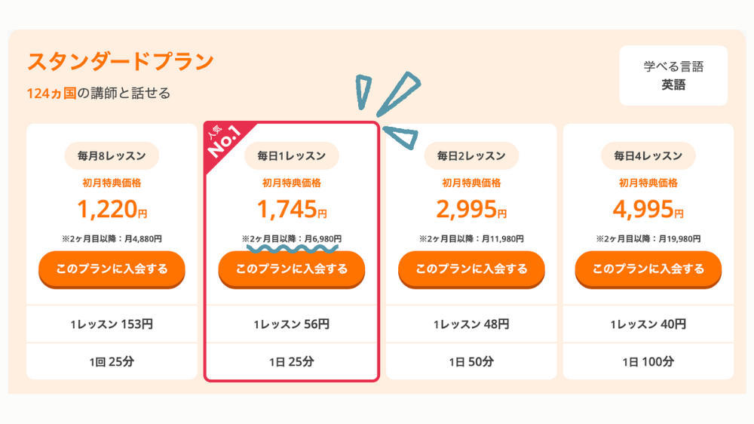Viewport: 754px width, 424px height.
Task: Open the 学べる言語 英語 box
Action: 673,75
